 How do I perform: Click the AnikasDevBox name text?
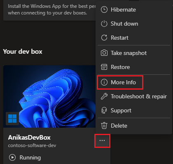(29, 138)
